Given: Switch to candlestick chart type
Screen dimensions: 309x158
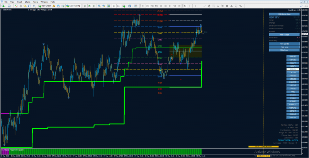Looking at the screenshot, I should (89, 6).
